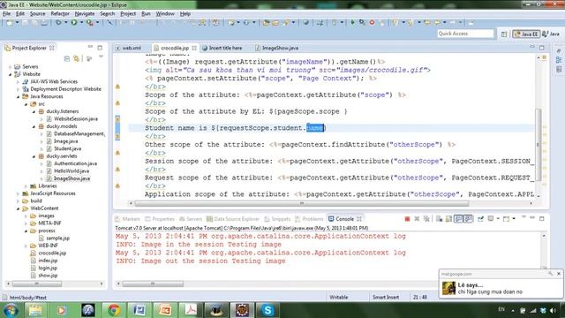This screenshot has width=565, height=318.
Task: Select Authentication.java in the tree
Action: pos(75,163)
